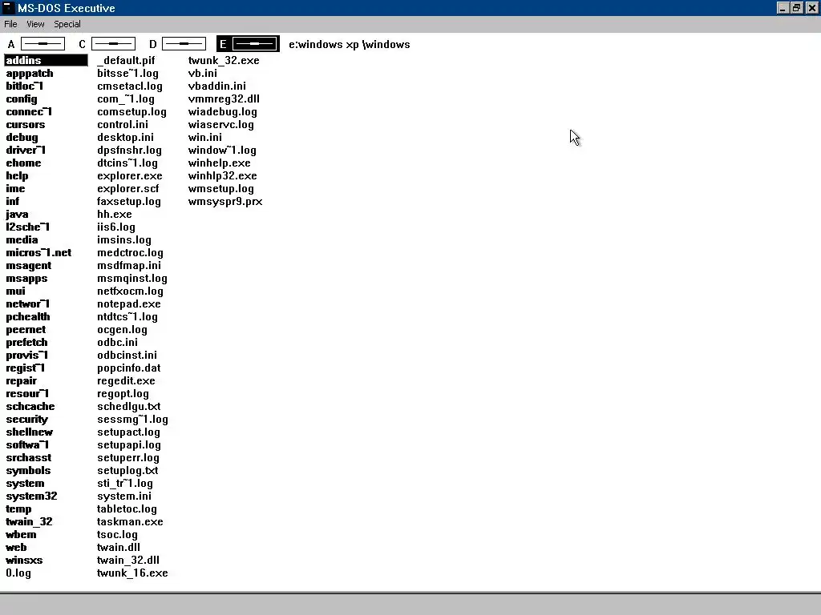Select the web directory
The width and height of the screenshot is (821, 615).
coord(16,547)
